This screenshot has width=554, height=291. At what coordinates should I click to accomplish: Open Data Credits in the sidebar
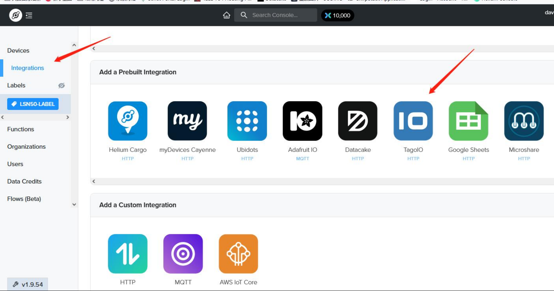(x=24, y=181)
